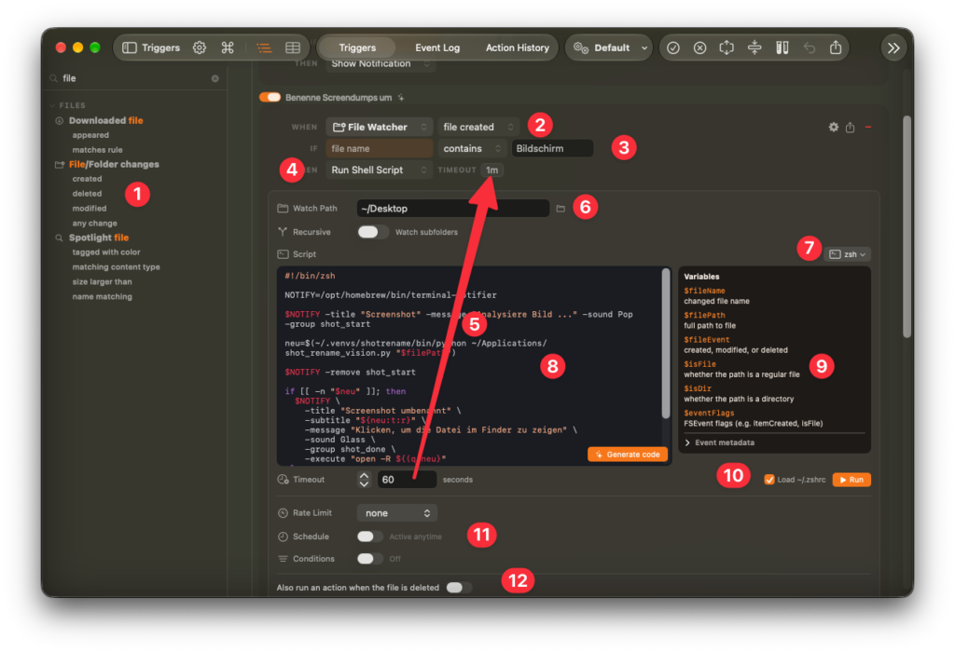Remove the trigger with the red minus icon
The width and height of the screenshot is (955, 652).
coord(868,127)
